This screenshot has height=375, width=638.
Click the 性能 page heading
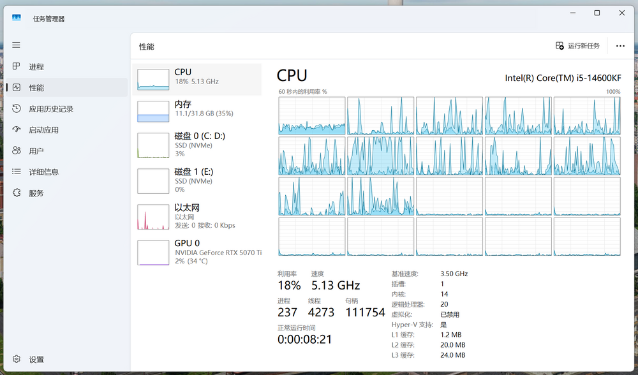pyautogui.click(x=147, y=47)
